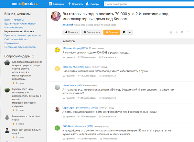The image size is (194, 142).
Task: Open 1 Комментарий on знаю сам's answer
Action: (87, 76)
